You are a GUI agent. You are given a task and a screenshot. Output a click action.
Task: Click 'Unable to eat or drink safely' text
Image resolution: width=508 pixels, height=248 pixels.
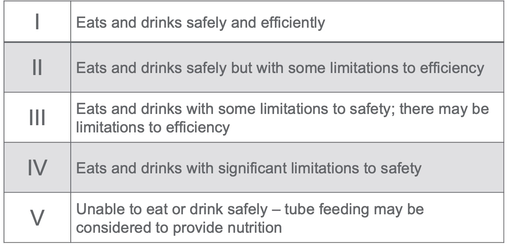pyautogui.click(x=172, y=209)
